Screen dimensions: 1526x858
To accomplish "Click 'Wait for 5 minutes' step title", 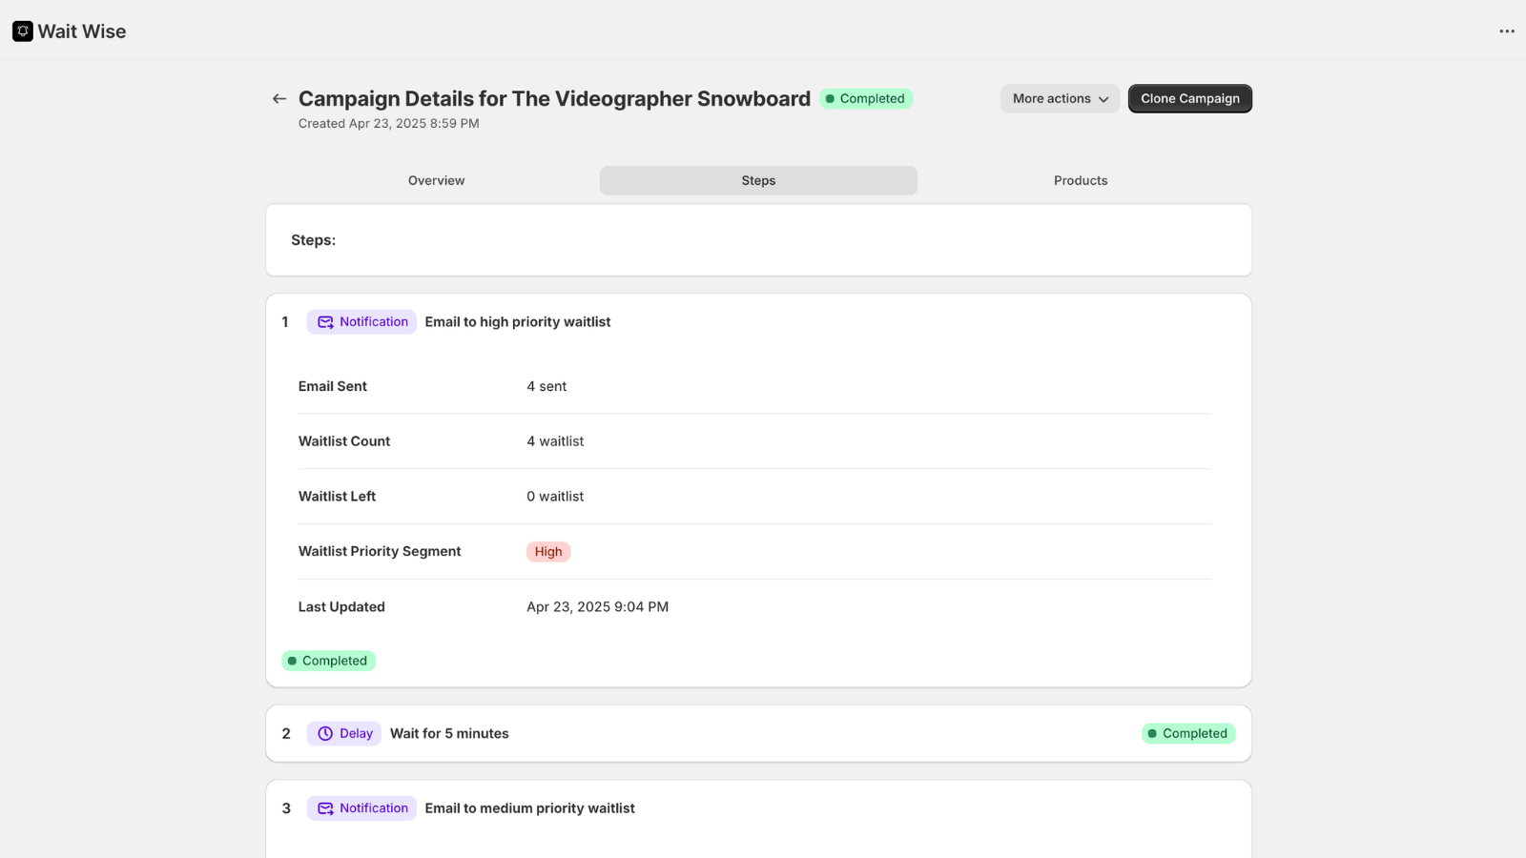I will pyautogui.click(x=449, y=733).
